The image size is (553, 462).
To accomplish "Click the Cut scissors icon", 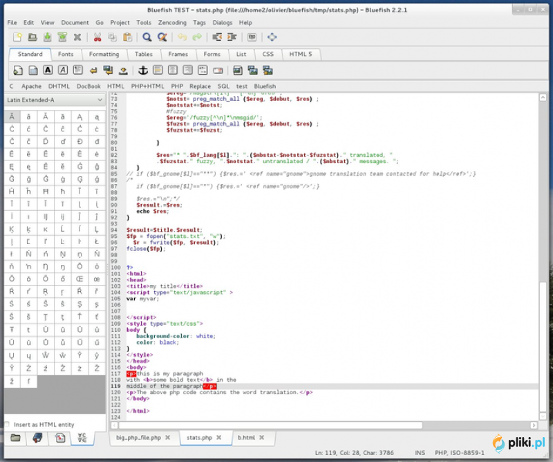I will (97, 37).
